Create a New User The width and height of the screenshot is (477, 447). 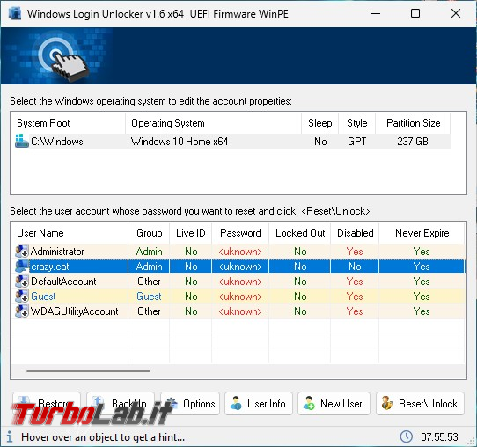[334, 404]
